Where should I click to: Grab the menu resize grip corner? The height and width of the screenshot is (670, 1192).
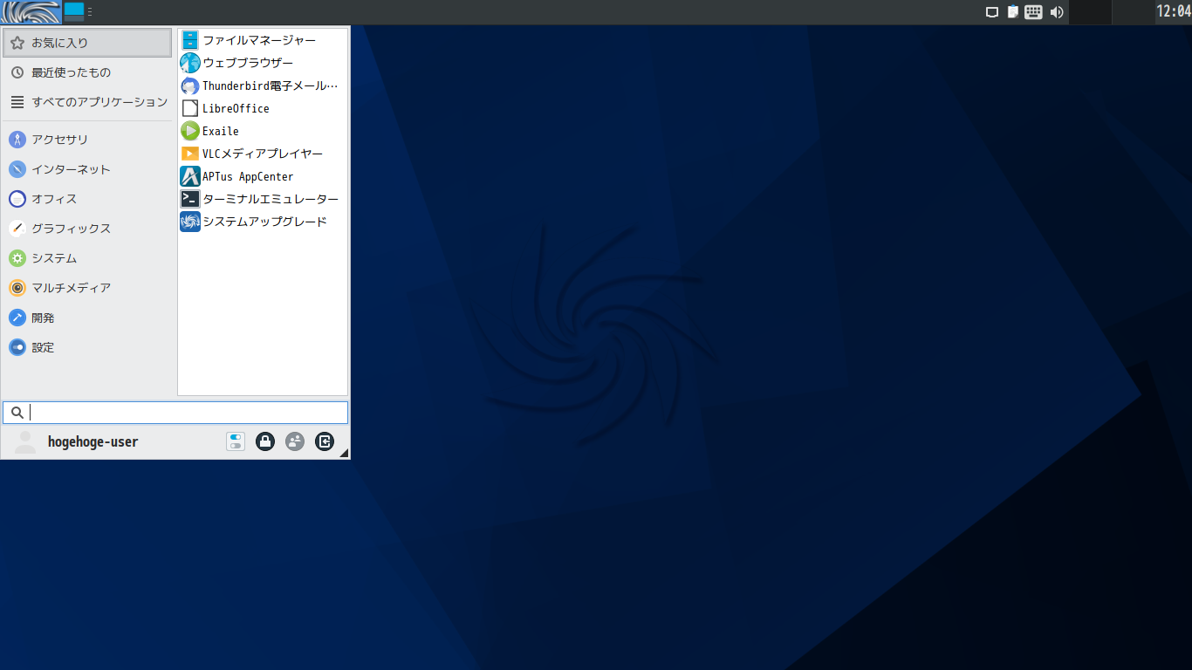pyautogui.click(x=344, y=453)
